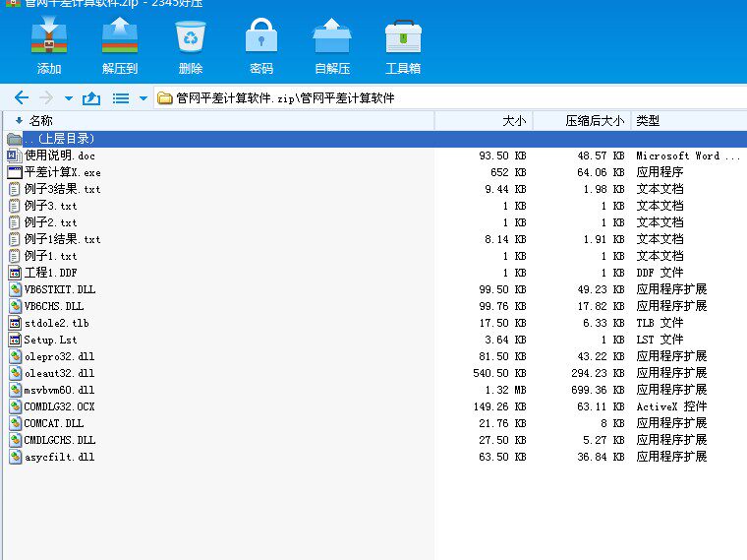This screenshot has height=560, width=747.
Task: Open the 工具箱 (Toolbox) icon
Action: coord(403,36)
